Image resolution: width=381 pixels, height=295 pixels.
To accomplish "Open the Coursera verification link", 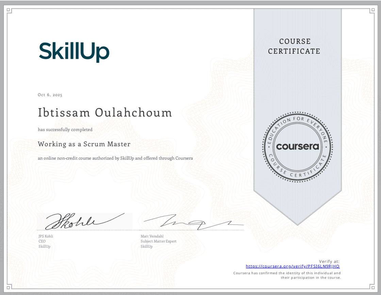I will (x=293, y=266).
